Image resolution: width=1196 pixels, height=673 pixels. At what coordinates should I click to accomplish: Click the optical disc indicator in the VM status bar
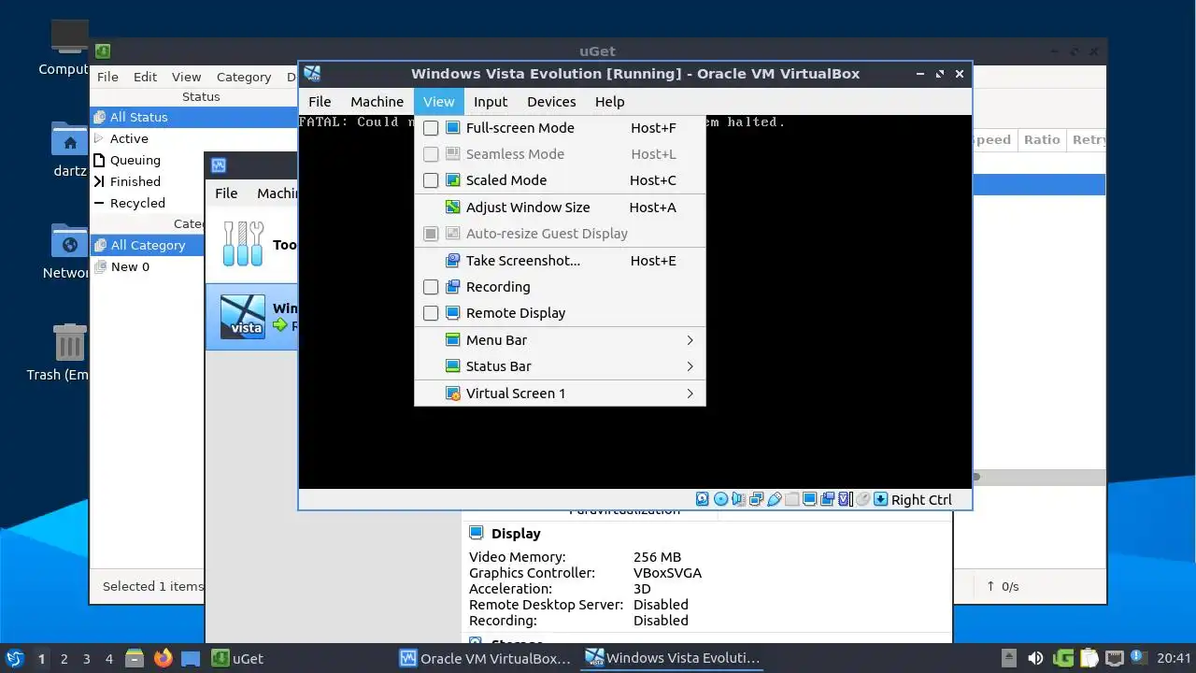click(x=720, y=499)
